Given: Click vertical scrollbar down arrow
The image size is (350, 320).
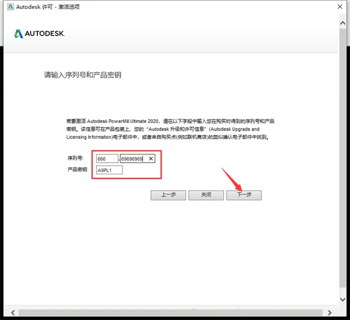Looking at the screenshot, I should 342,300.
